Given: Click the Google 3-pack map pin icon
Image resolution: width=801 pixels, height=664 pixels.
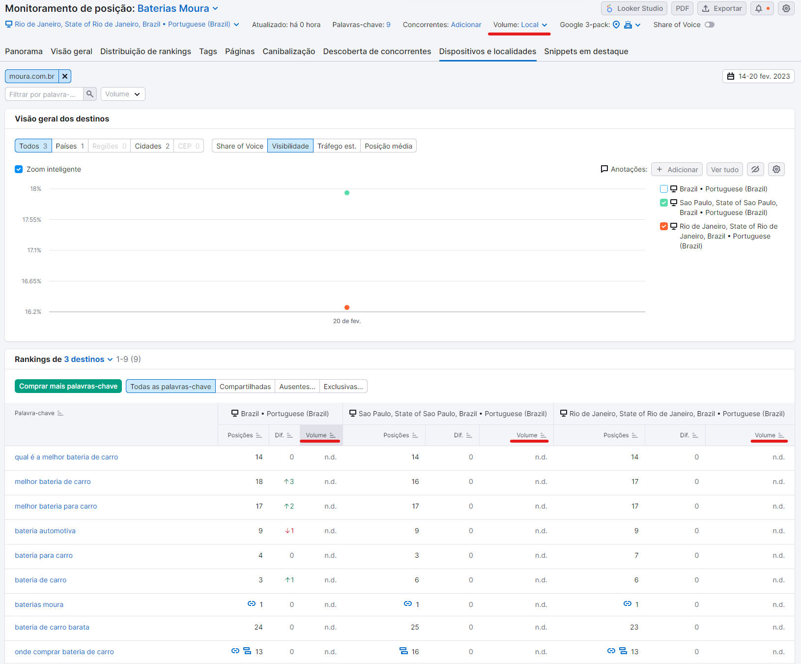Looking at the screenshot, I should coord(616,24).
